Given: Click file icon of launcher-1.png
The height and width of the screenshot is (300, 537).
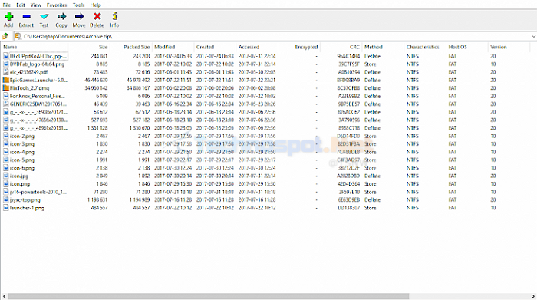Looking at the screenshot, I should (6, 208).
